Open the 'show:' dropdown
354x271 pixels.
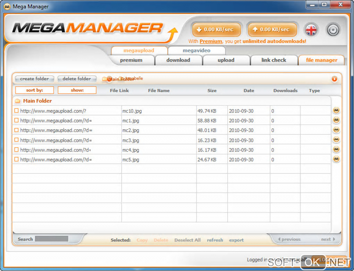[77, 90]
